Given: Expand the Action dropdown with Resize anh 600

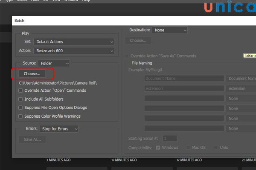Looking at the screenshot, I should tap(74, 51).
